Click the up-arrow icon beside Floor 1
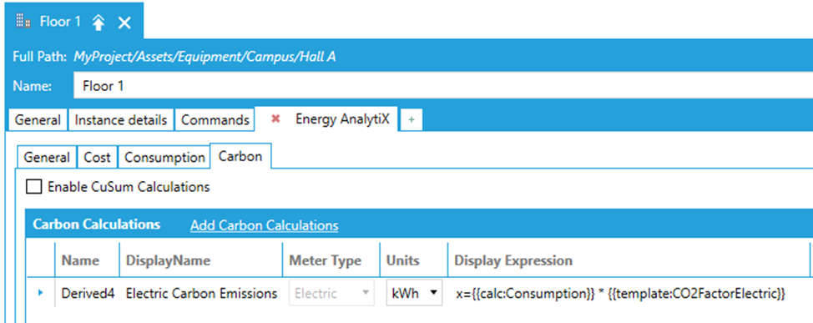The image size is (813, 323). click(98, 22)
